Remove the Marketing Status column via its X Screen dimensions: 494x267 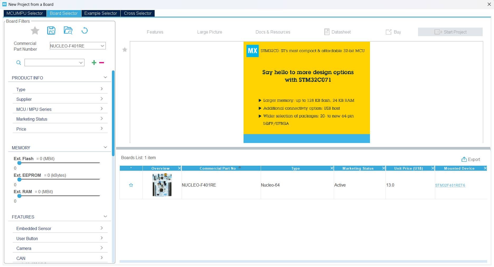384,168
